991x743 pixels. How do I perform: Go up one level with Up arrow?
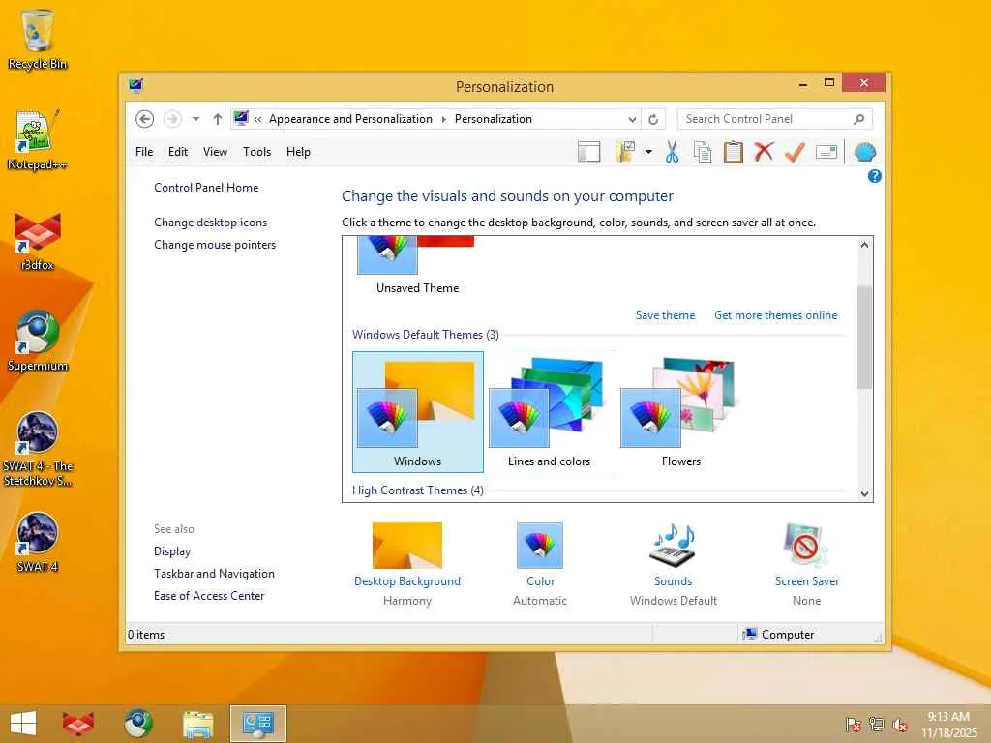(218, 119)
